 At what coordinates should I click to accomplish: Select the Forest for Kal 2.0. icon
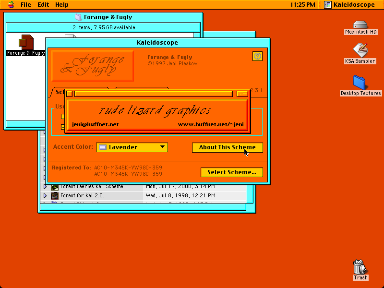point(55,196)
